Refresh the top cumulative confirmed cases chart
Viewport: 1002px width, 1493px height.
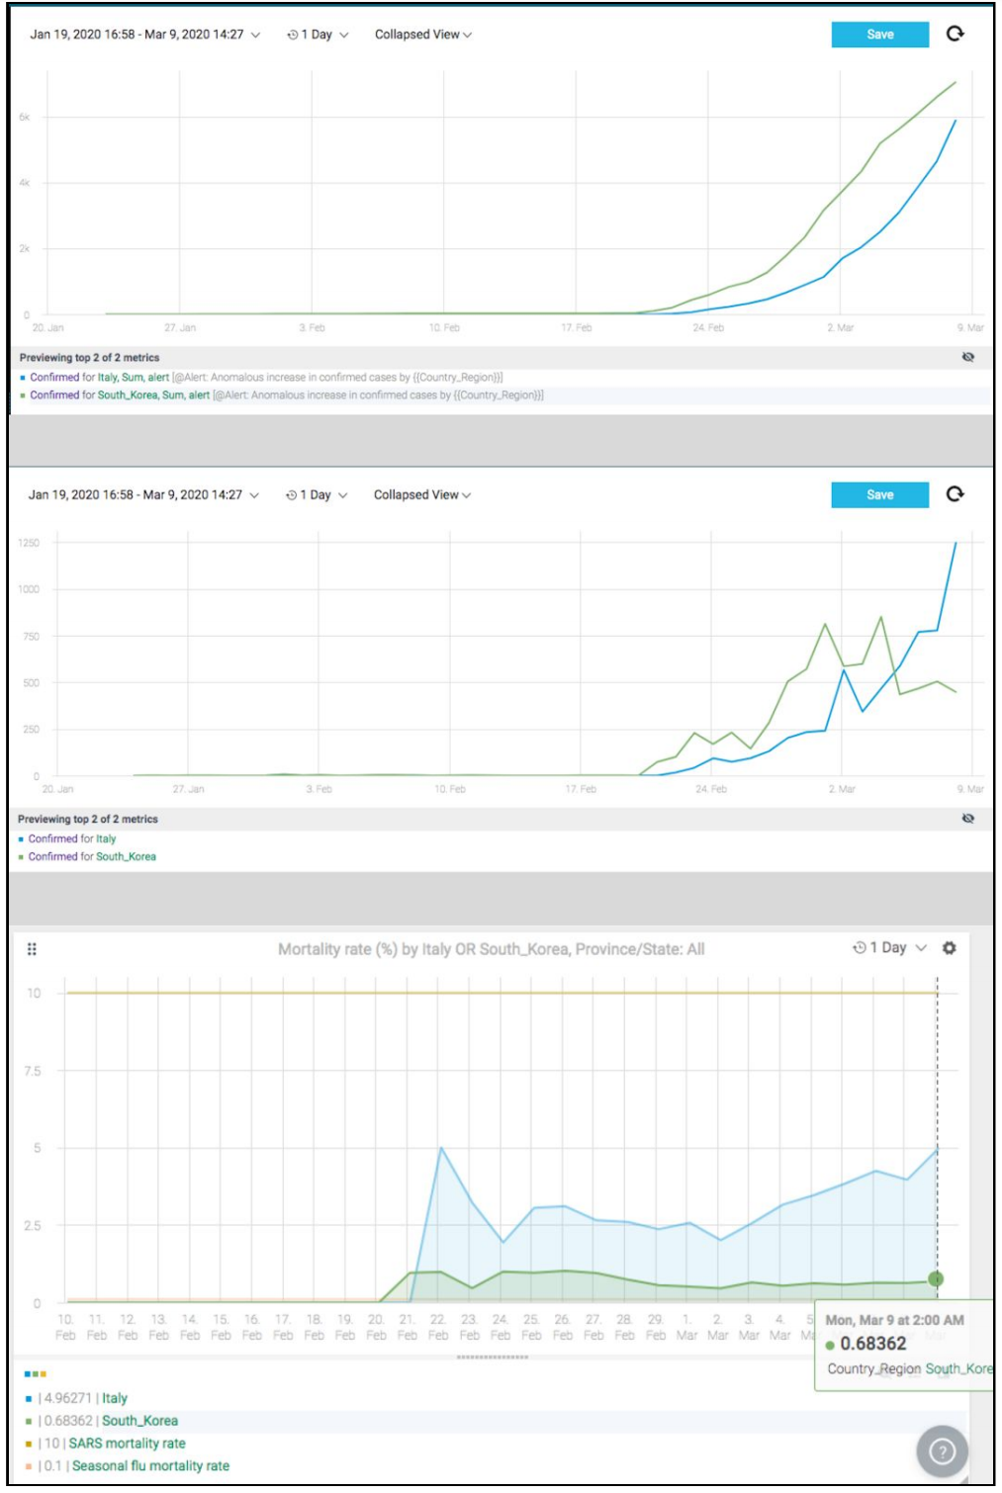[955, 34]
